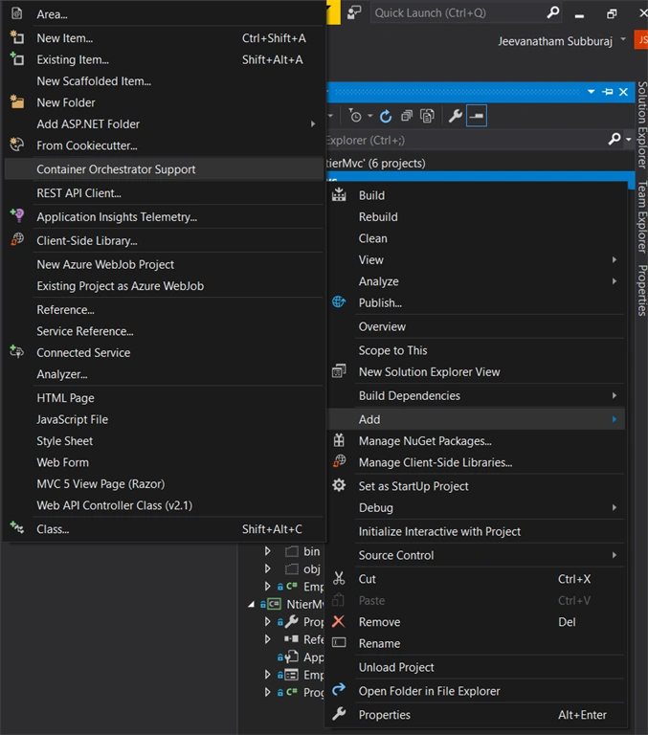This screenshot has height=735, width=648.
Task: Open the Source Control submenu arrow
Action: (x=614, y=555)
